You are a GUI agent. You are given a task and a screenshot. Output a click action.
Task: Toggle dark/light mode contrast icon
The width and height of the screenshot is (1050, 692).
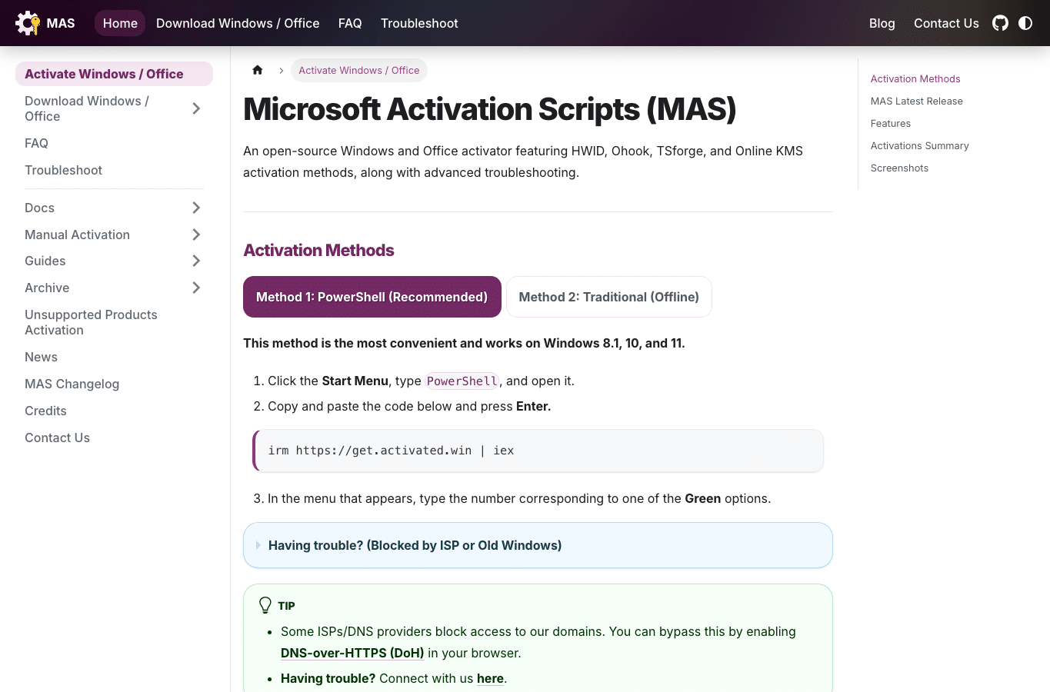(1025, 23)
